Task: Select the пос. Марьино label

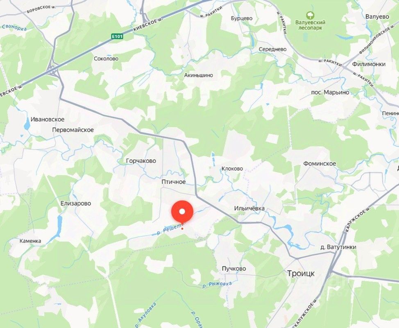Action: (330, 92)
